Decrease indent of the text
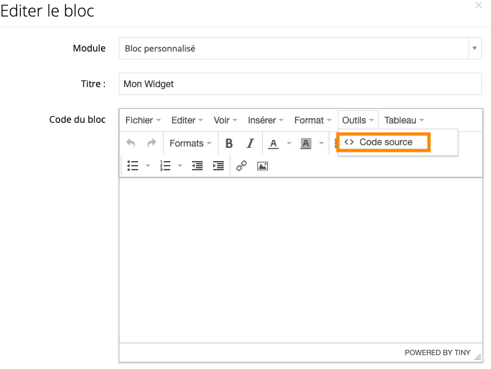 (x=197, y=166)
